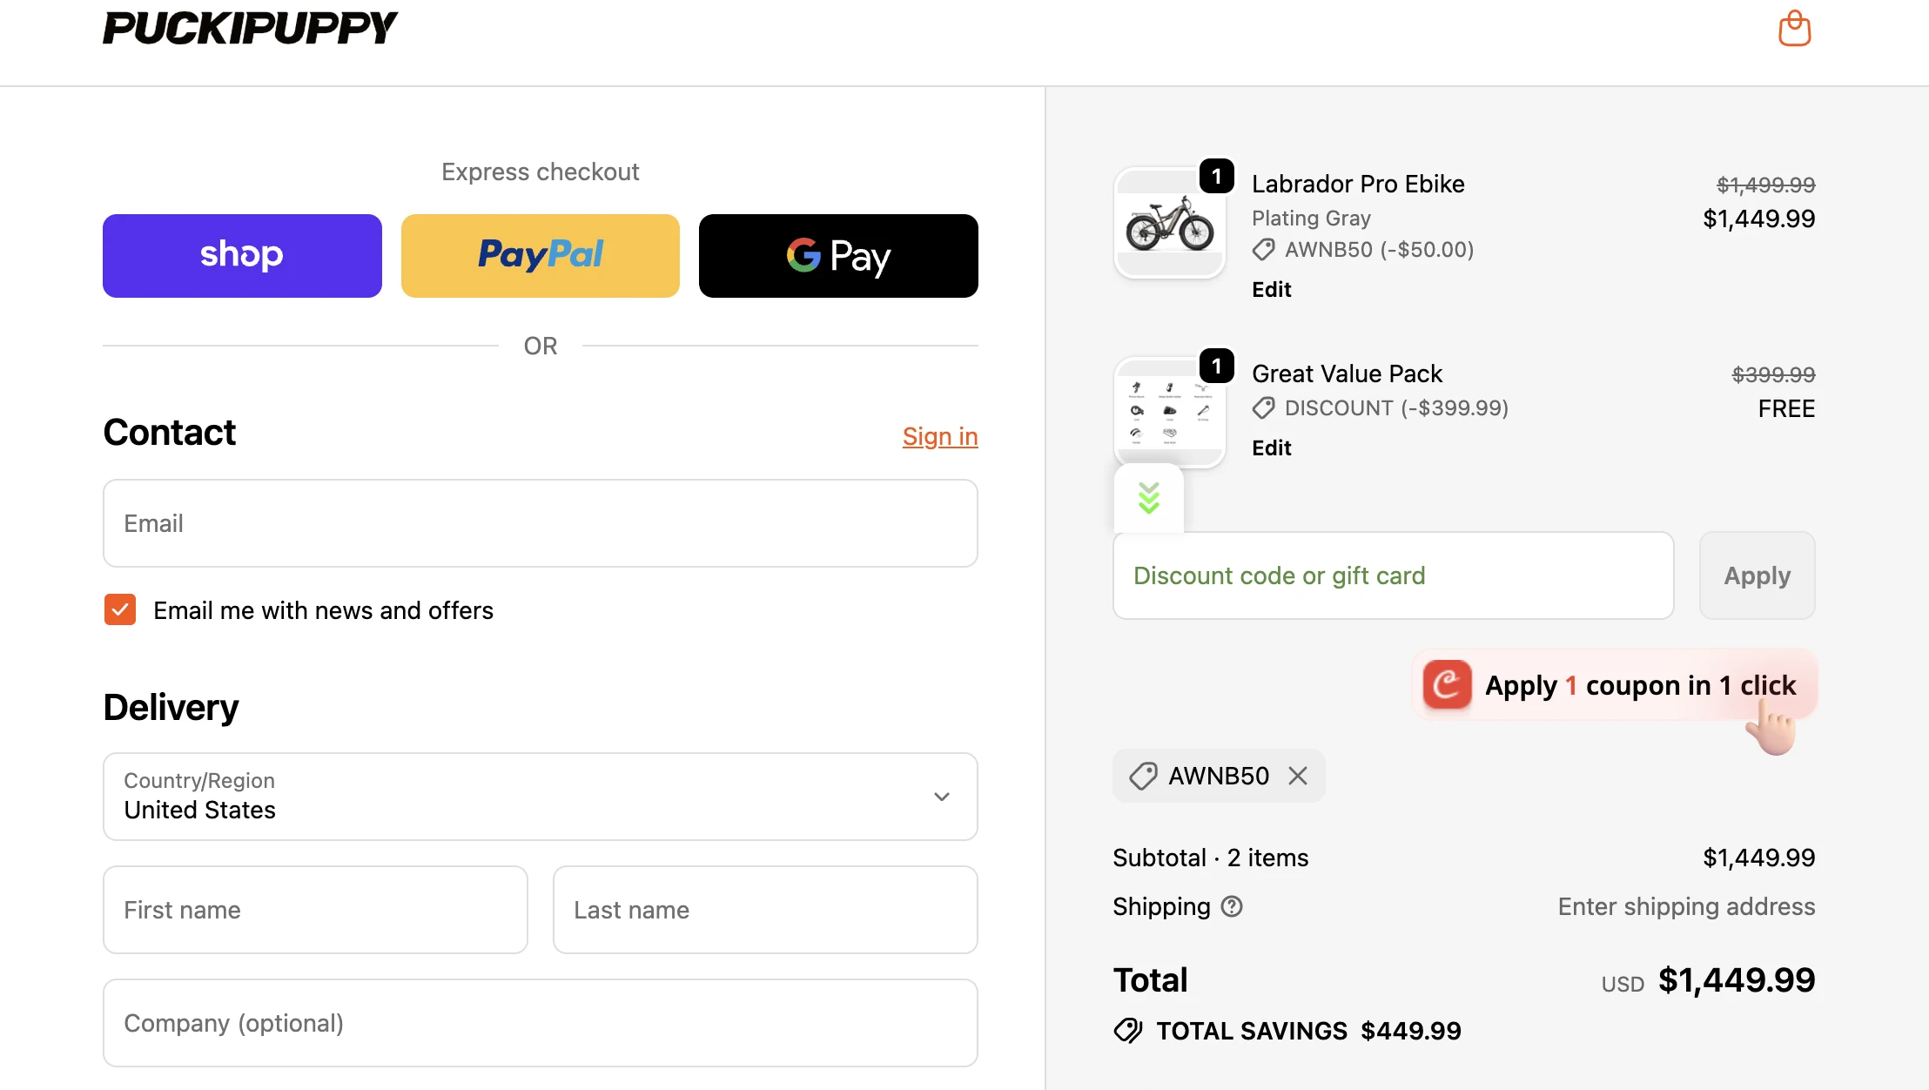Click the Great Value Pack title
This screenshot has height=1090, width=1929.
[1347, 373]
